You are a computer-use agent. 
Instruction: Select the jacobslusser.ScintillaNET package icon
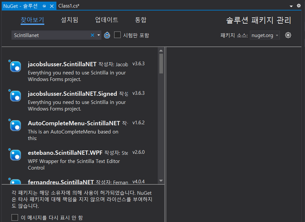15,67
